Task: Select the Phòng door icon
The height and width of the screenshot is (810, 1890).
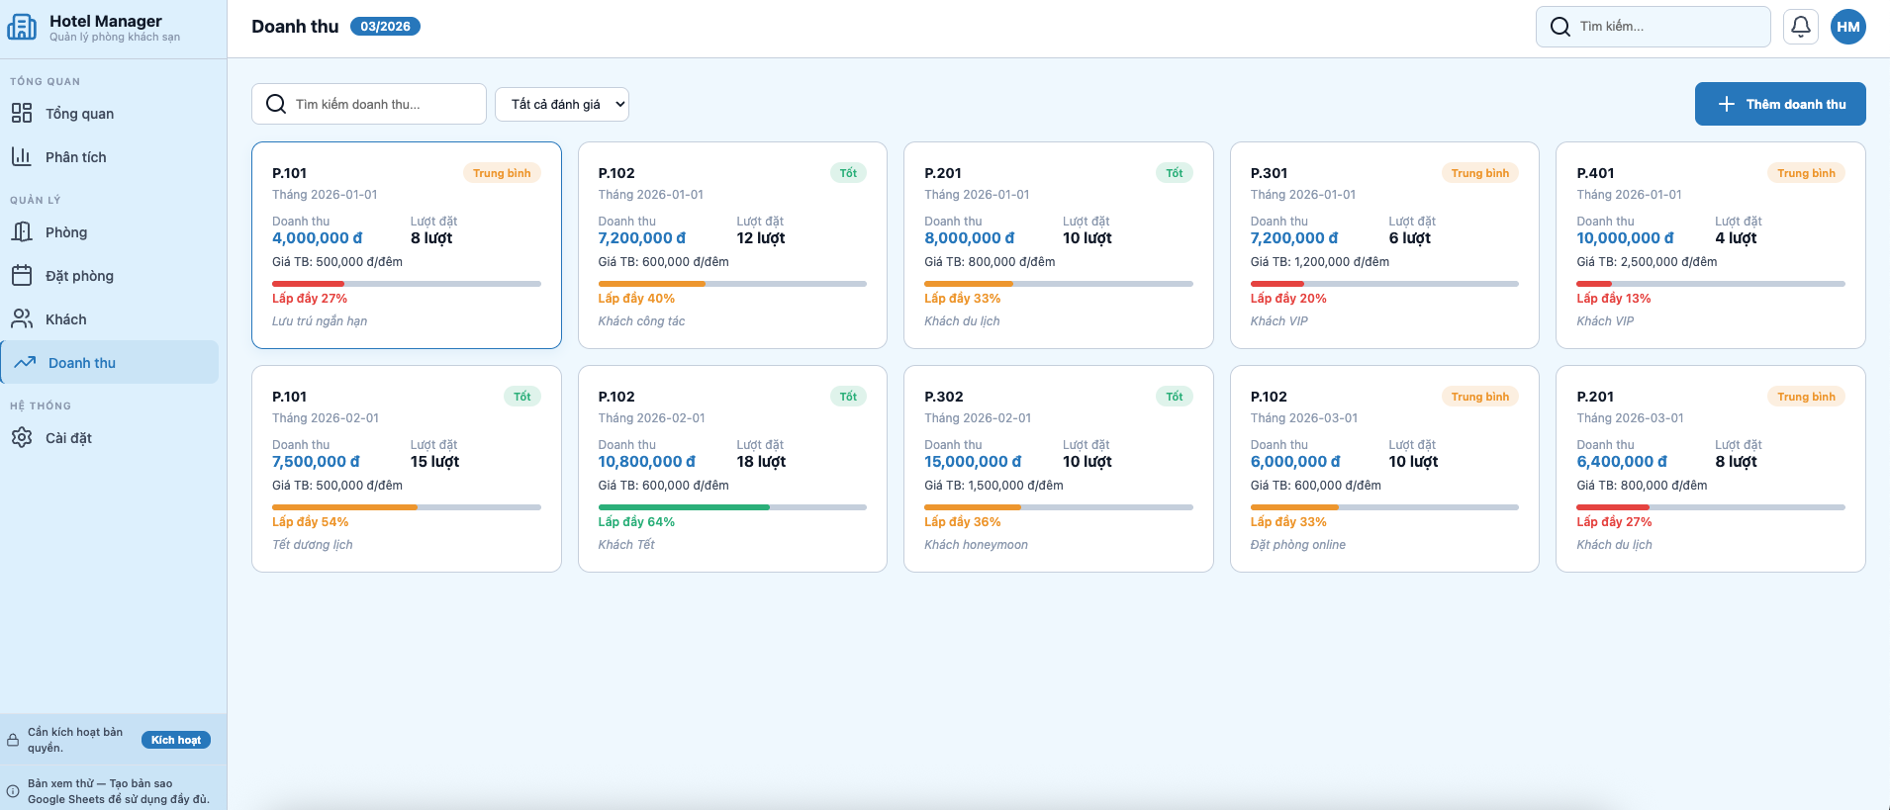Action: coord(22,232)
